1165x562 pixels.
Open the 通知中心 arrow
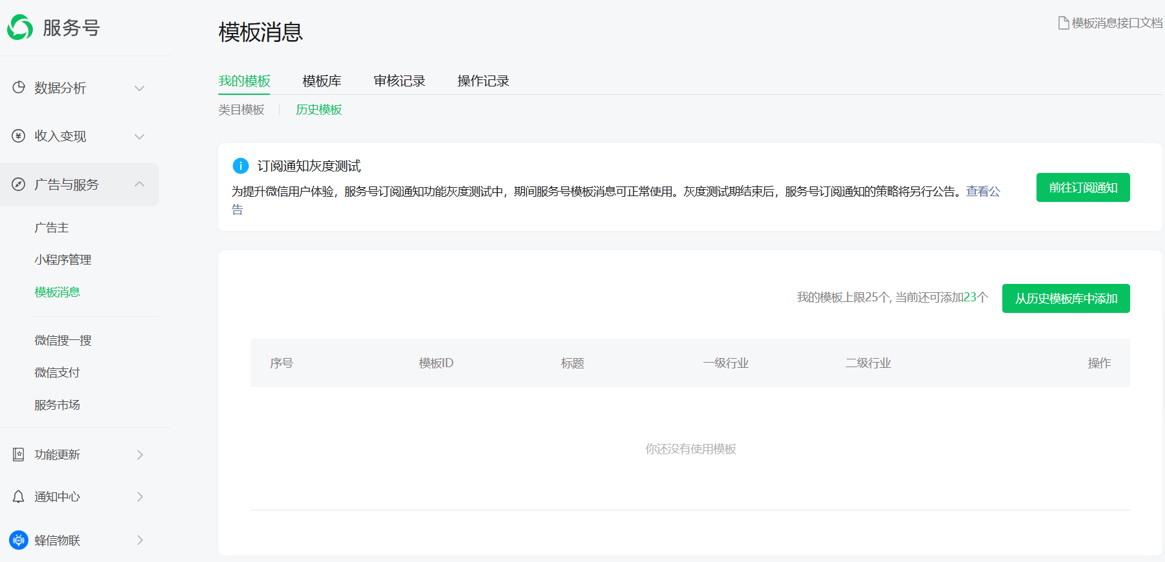(x=140, y=497)
